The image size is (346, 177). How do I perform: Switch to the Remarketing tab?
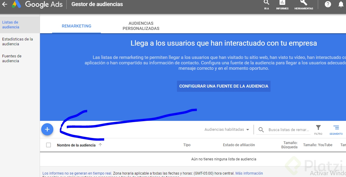click(76, 26)
